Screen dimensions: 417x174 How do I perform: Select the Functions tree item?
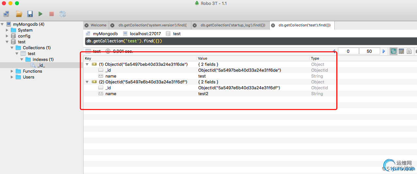pyautogui.click(x=32, y=71)
